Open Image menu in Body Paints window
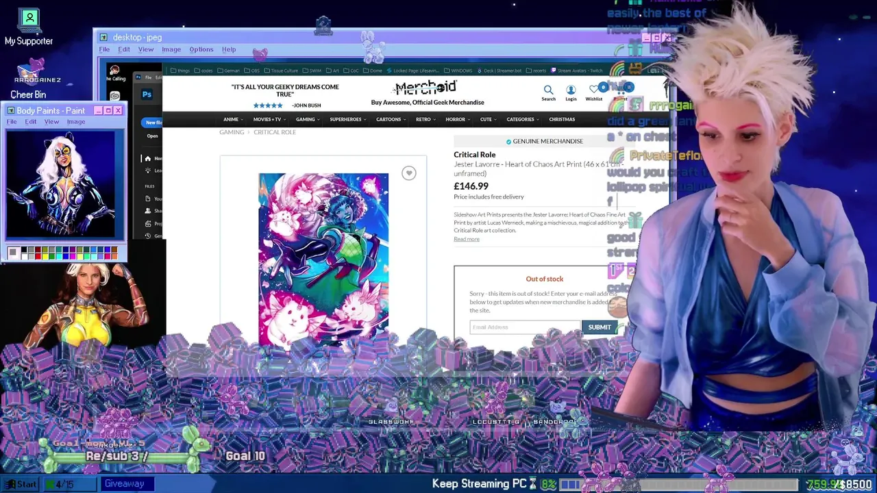The height and width of the screenshot is (493, 877). point(76,122)
